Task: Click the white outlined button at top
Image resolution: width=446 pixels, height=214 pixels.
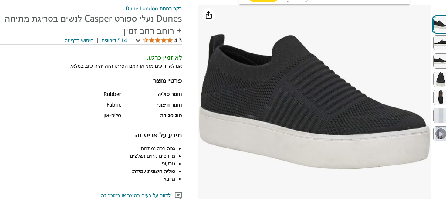Action: pos(297,1)
